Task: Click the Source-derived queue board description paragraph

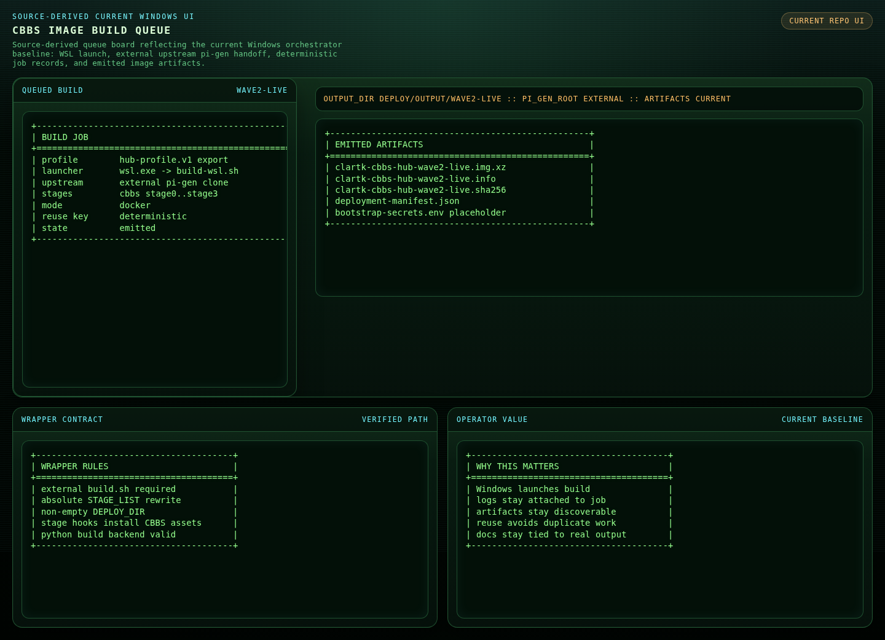Action: tap(177, 54)
